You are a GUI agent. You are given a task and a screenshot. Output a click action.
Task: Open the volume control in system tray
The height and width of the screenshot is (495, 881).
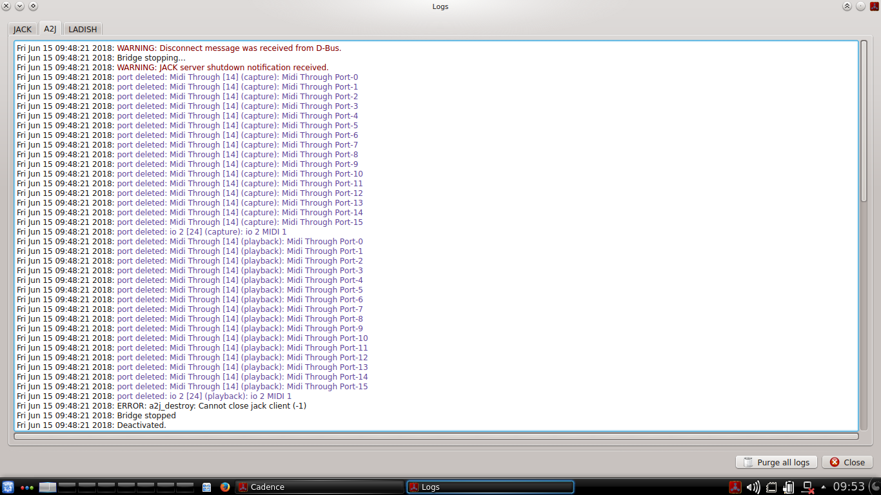pyautogui.click(x=753, y=487)
